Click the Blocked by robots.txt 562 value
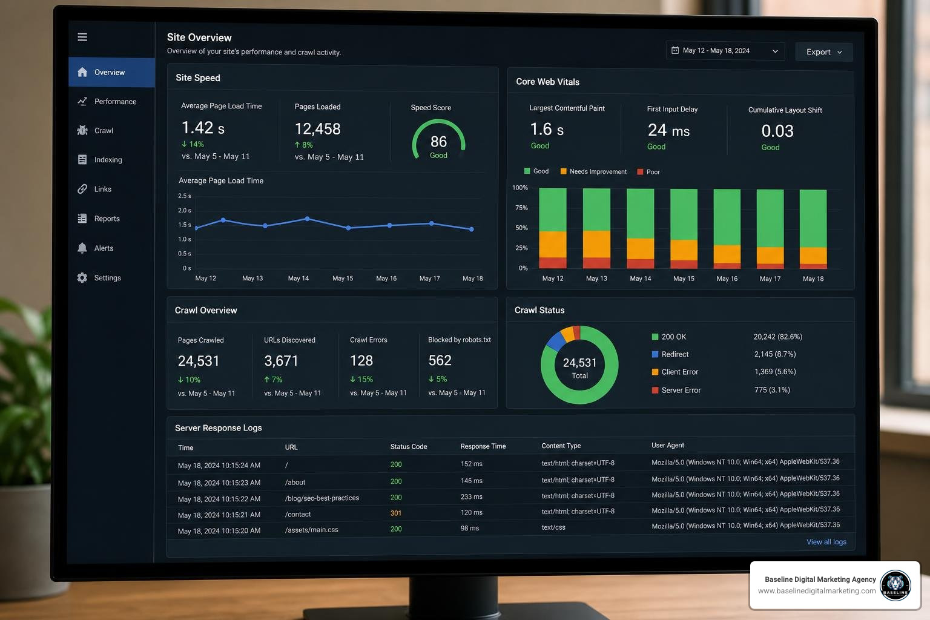 tap(440, 360)
